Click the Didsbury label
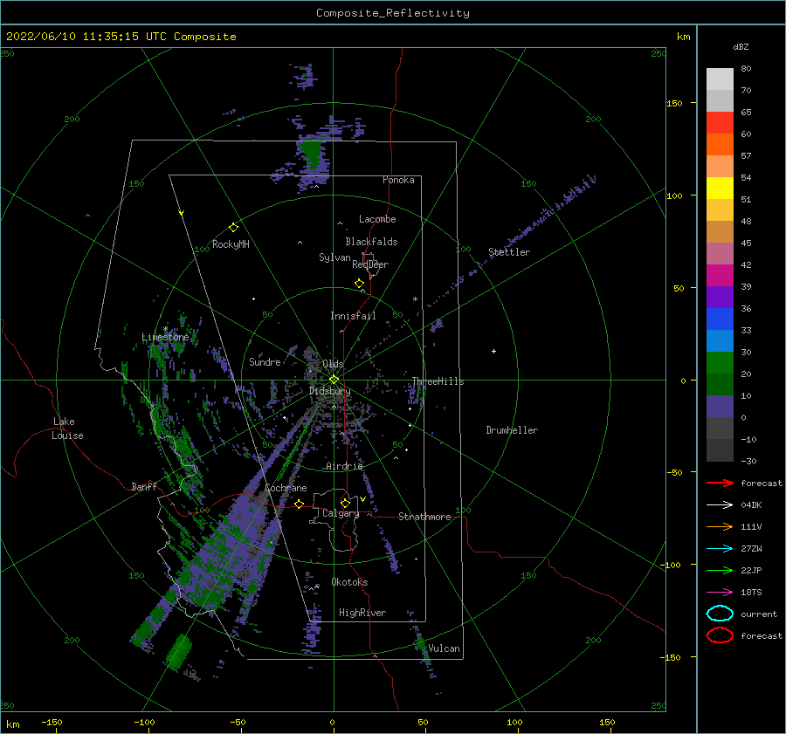 point(330,391)
